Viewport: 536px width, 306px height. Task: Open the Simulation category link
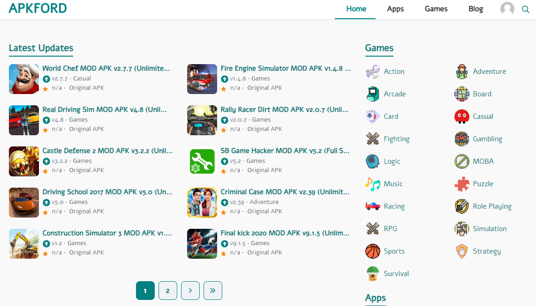coord(490,228)
